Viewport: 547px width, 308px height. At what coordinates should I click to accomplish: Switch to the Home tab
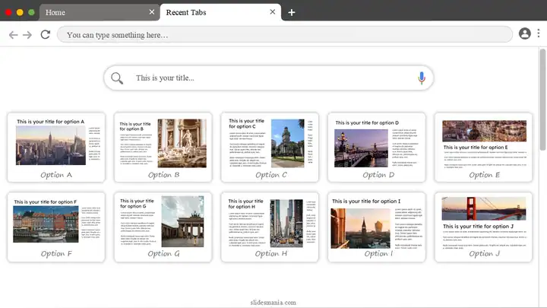click(x=100, y=13)
